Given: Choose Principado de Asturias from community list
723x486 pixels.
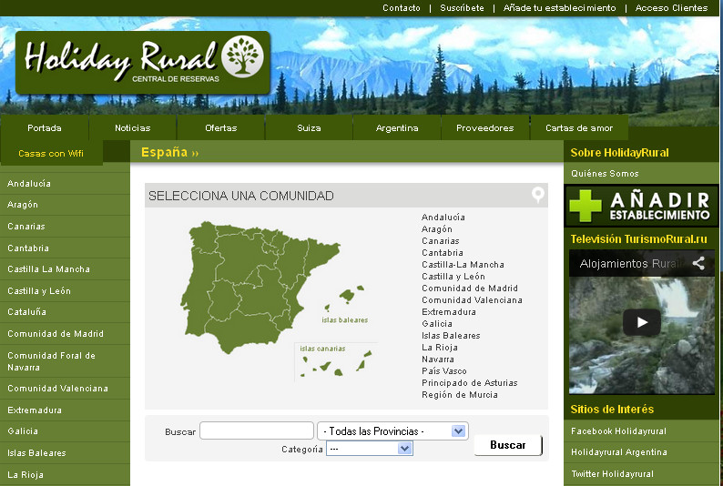Looking at the screenshot, I should pyautogui.click(x=469, y=383).
